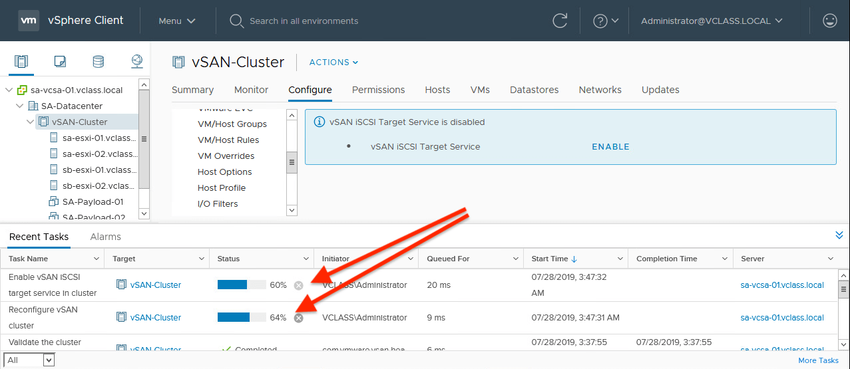
Task: Open the Hosts tab
Action: [x=437, y=90]
